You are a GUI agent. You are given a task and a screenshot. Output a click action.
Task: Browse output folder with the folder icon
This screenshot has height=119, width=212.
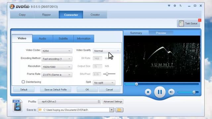119,110
